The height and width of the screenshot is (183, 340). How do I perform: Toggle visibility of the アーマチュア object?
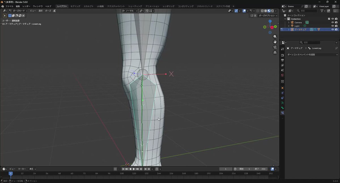tap(333, 29)
